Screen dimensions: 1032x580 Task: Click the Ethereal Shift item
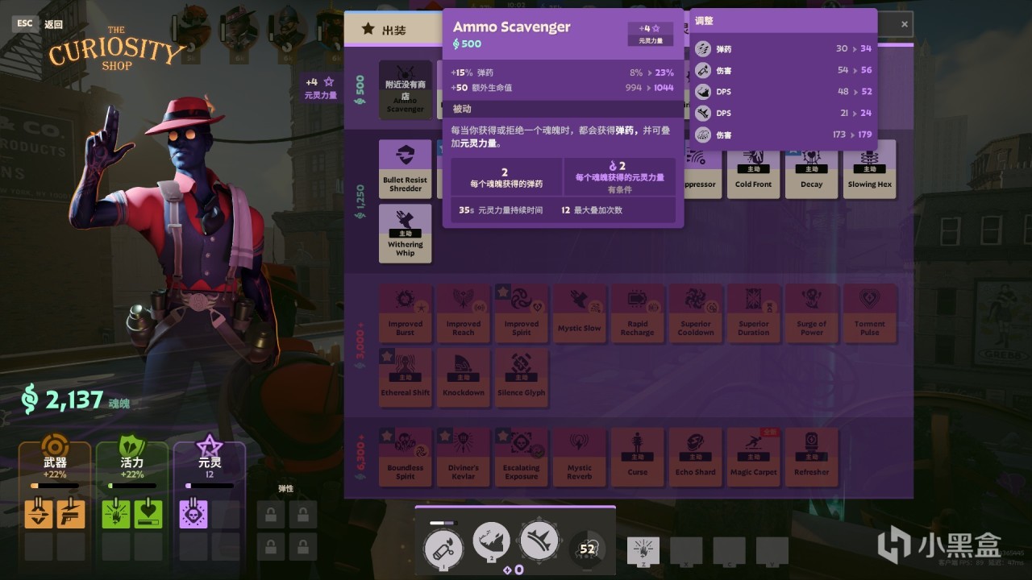[406, 377]
